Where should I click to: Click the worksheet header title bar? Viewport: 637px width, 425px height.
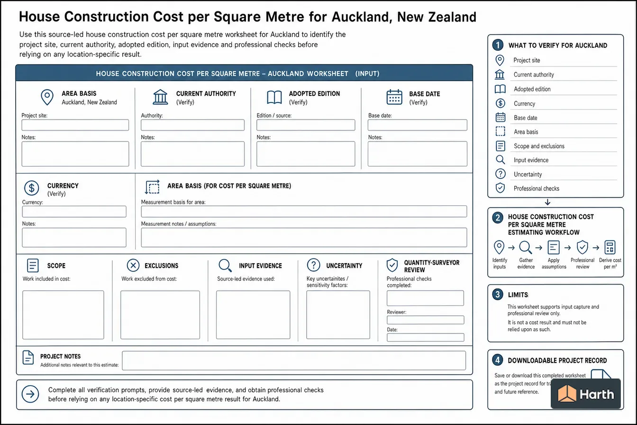(244, 74)
